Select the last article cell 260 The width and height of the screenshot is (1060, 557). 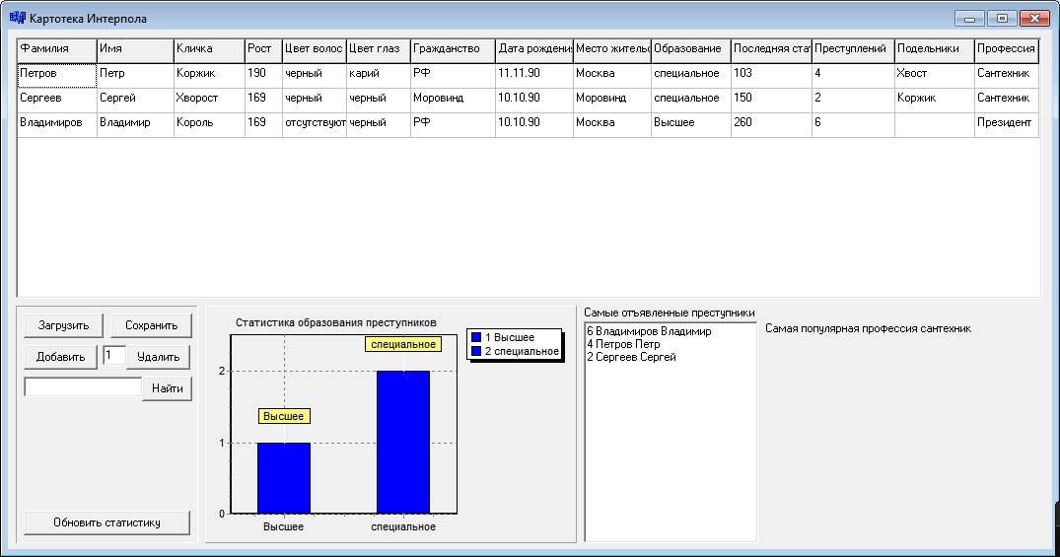[x=771, y=125]
